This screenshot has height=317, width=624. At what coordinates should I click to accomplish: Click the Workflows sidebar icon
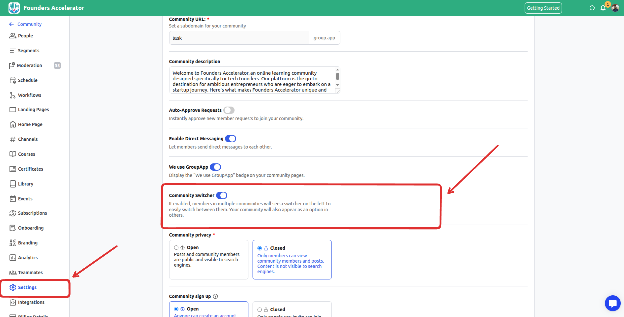13,95
